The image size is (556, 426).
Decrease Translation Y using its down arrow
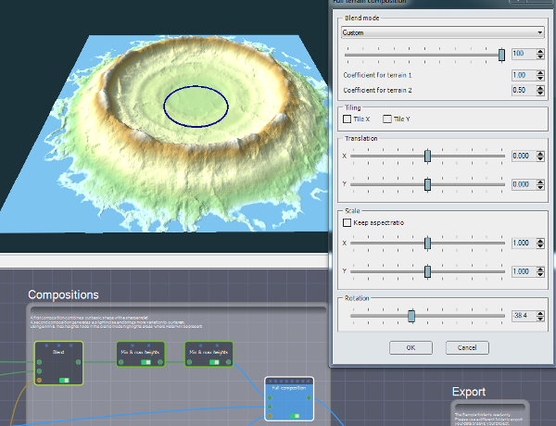[x=540, y=187]
